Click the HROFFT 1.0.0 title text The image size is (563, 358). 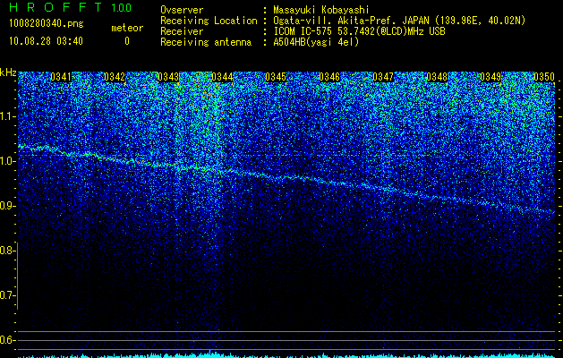pos(70,7)
